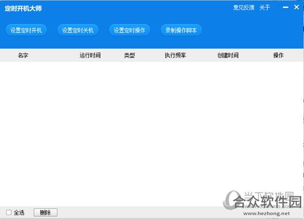The width and height of the screenshot is (304, 219).
Task: Click the 执行频率 column header
Action: click(x=175, y=55)
